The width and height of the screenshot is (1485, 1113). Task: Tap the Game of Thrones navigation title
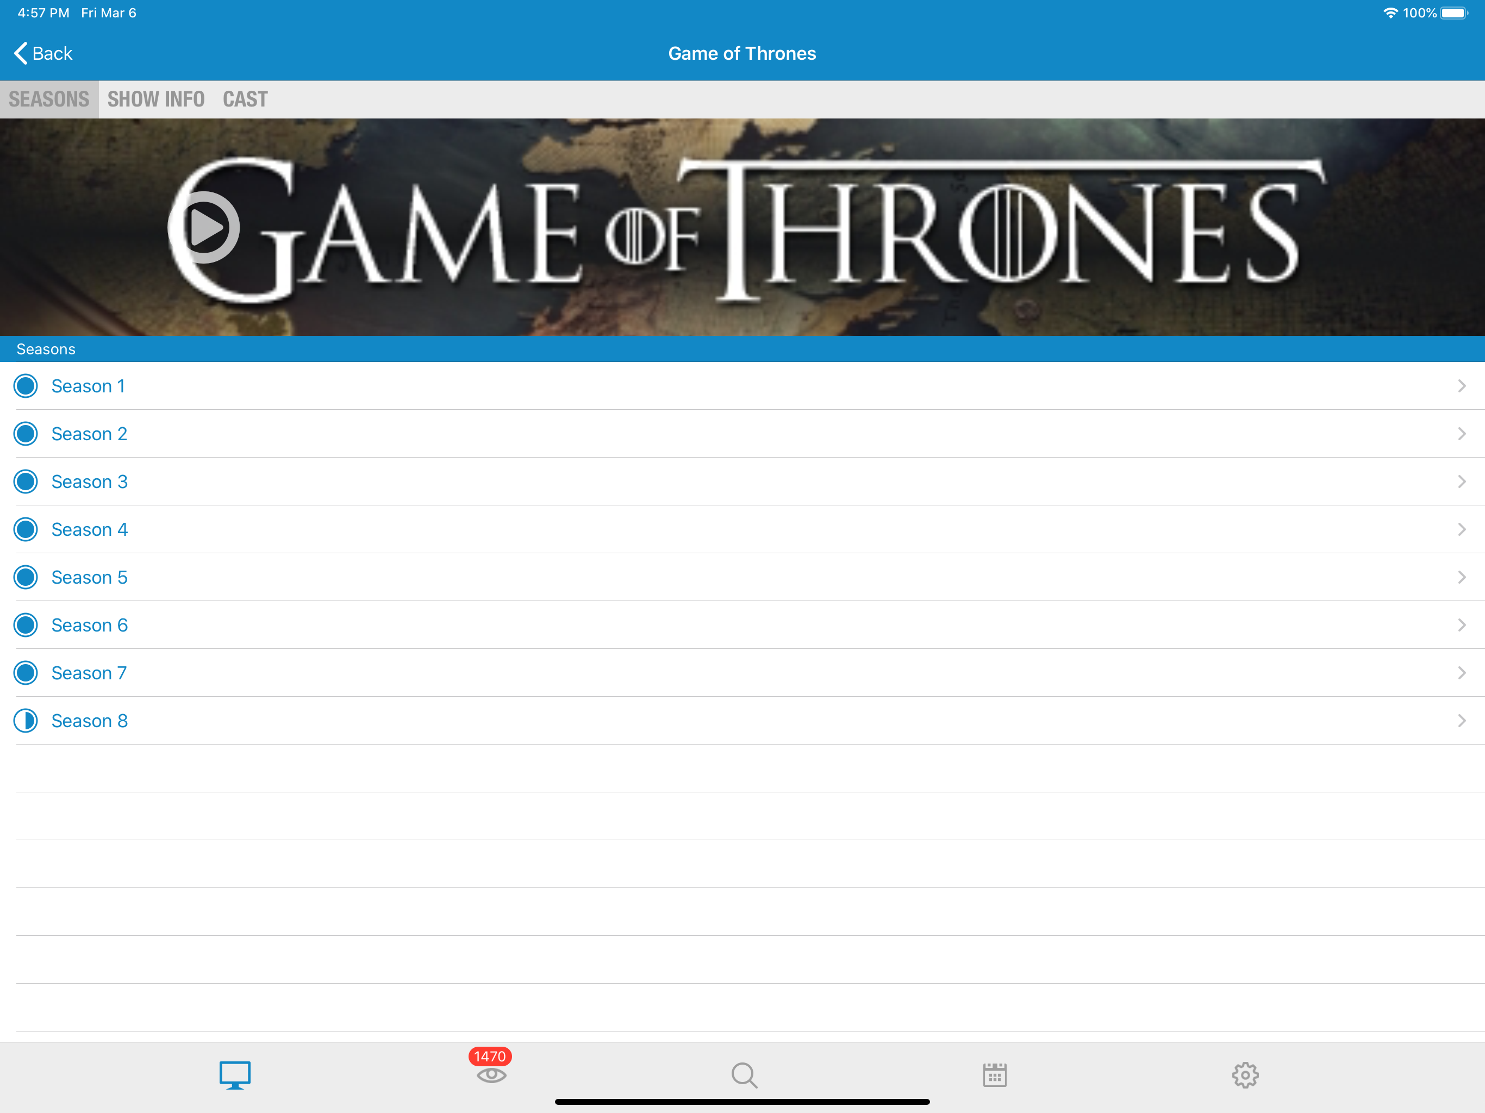pos(742,53)
